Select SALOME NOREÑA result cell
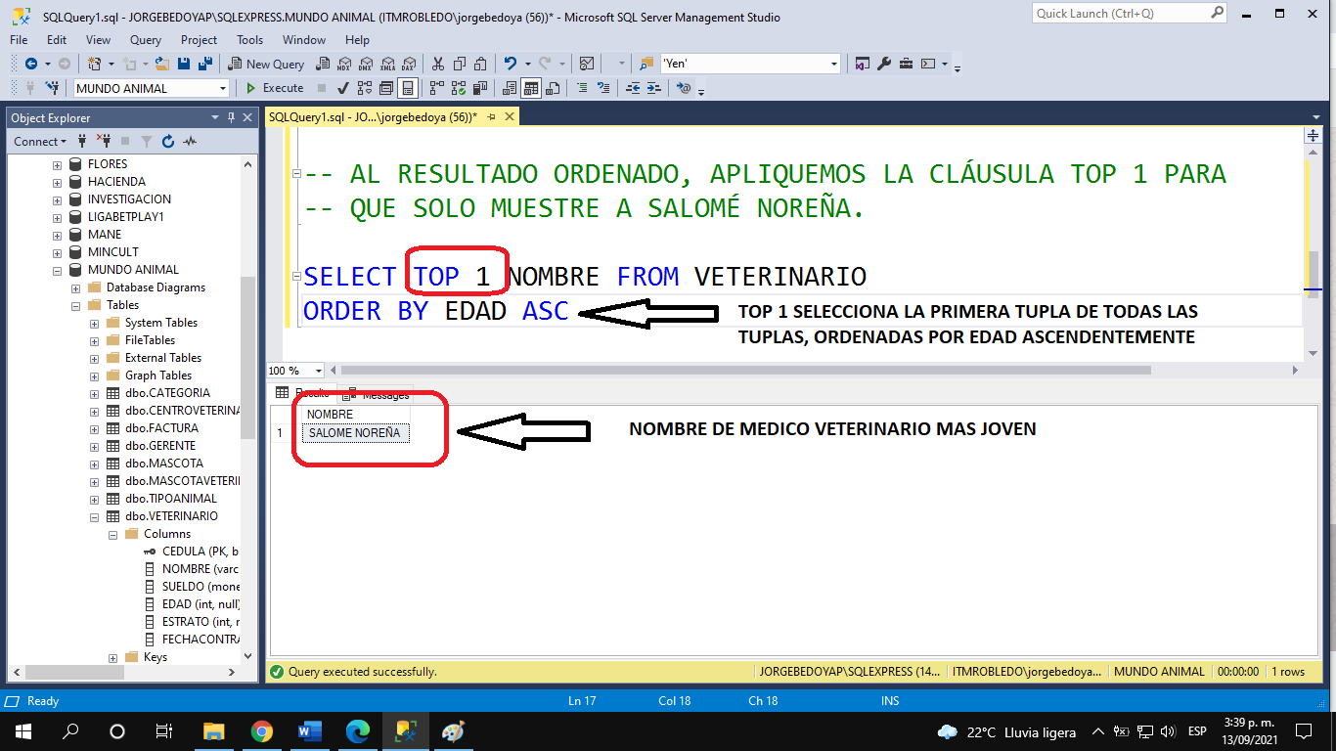 tap(356, 432)
